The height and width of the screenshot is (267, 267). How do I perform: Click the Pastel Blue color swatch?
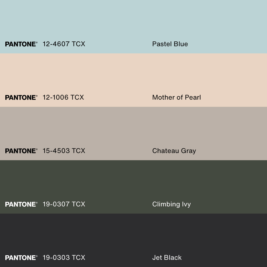pos(133,27)
